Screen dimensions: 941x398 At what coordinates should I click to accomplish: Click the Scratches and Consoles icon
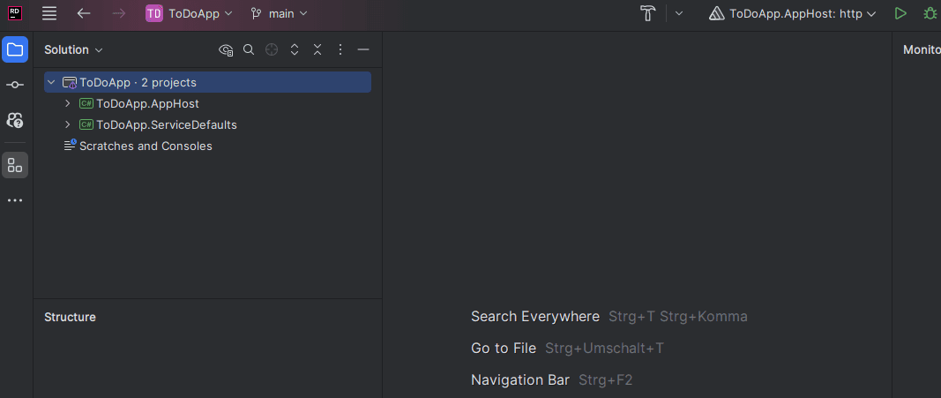click(71, 146)
